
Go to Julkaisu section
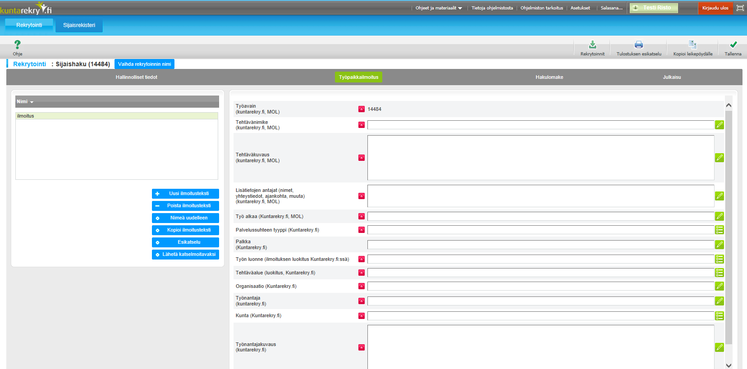[x=672, y=77]
